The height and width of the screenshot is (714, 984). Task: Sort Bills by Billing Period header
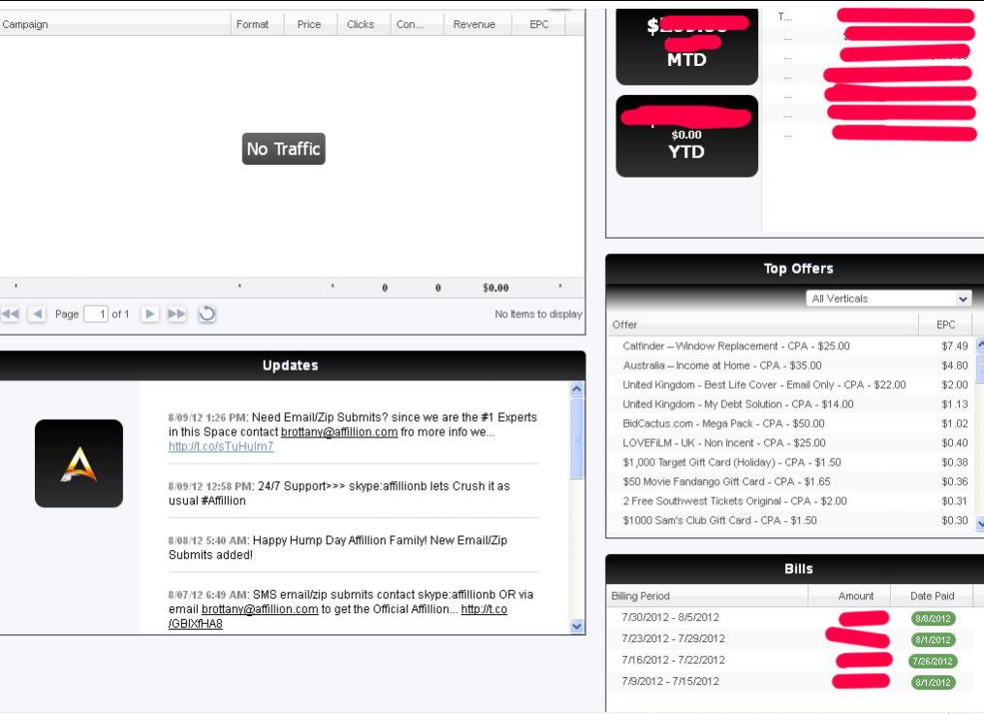(708, 596)
